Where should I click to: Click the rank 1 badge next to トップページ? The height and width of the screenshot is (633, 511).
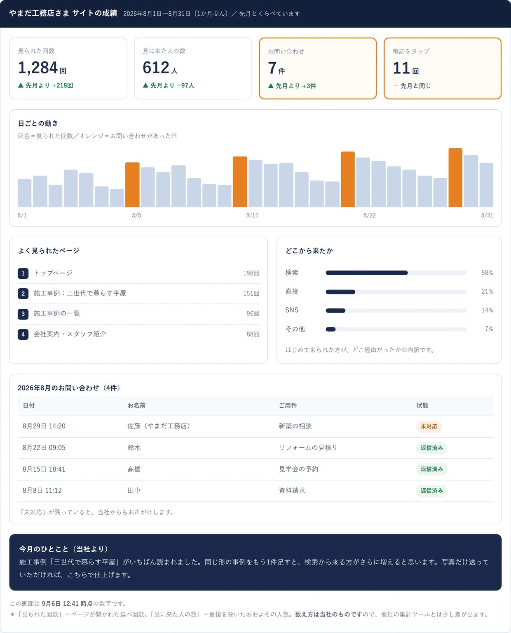[x=23, y=273]
